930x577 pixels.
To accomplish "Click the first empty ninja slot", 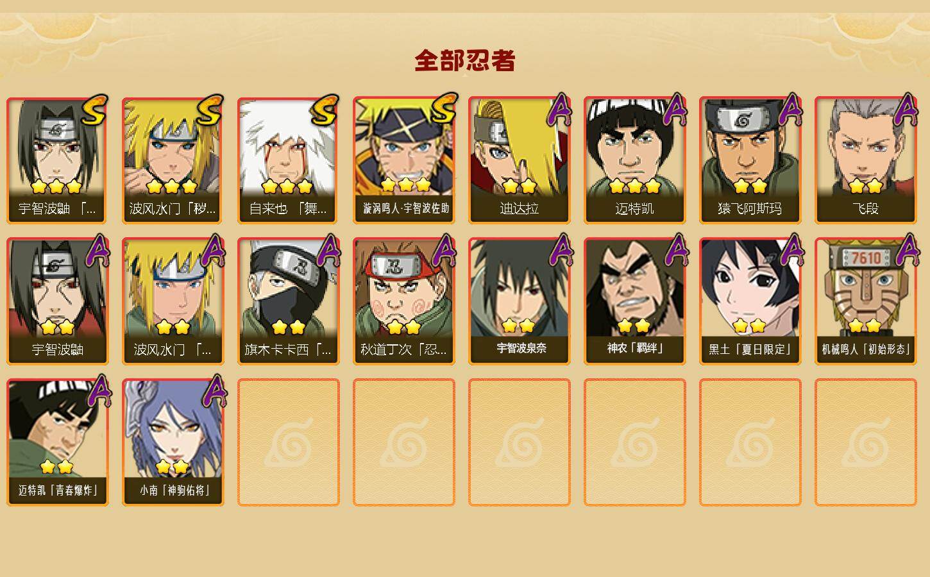I will [x=289, y=442].
